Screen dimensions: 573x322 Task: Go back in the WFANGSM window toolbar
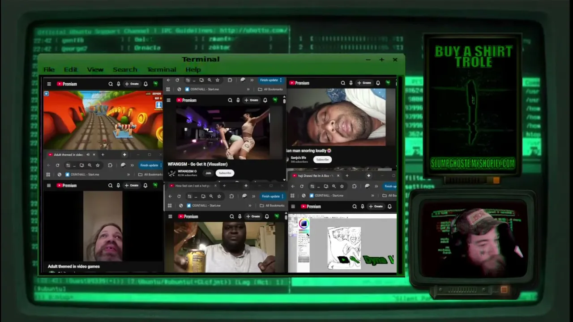click(x=168, y=80)
